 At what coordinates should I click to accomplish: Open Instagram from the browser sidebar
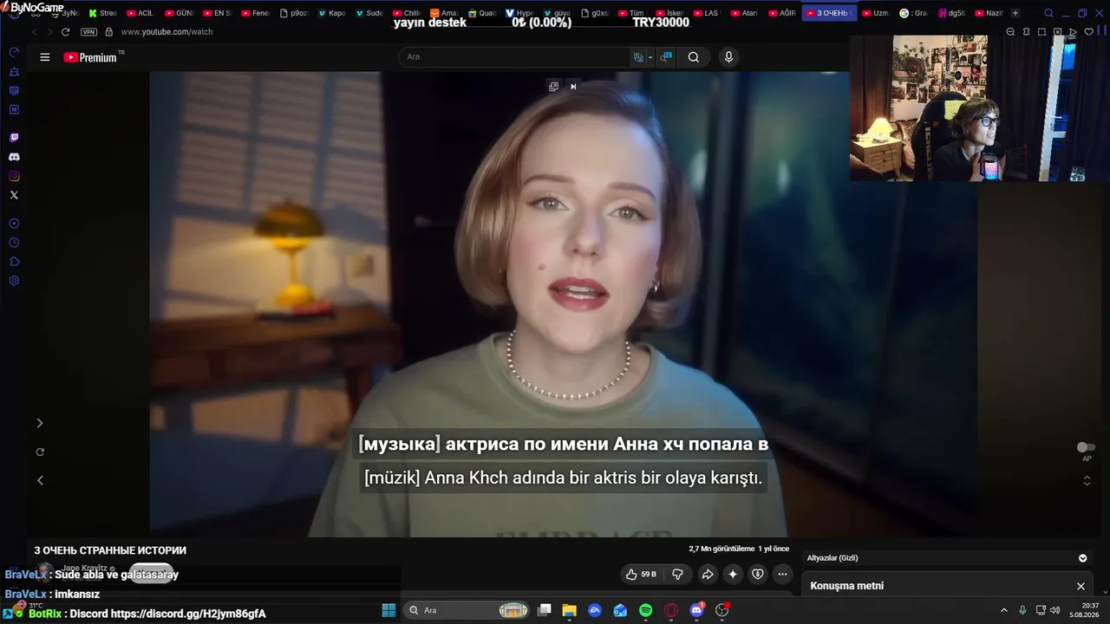14,176
